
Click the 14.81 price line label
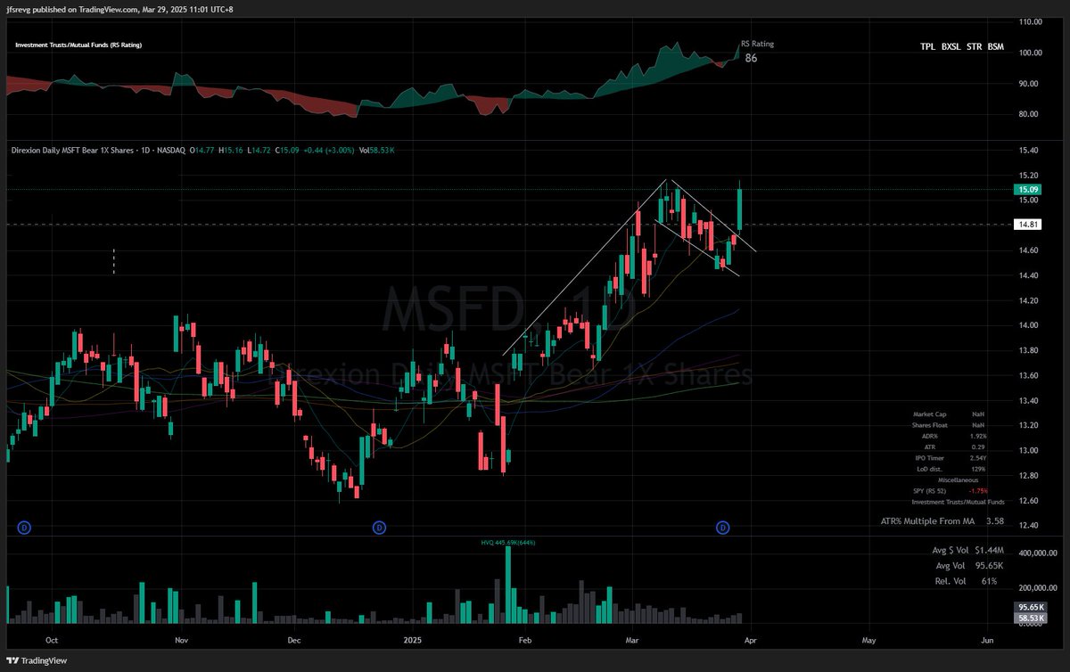coord(1028,225)
